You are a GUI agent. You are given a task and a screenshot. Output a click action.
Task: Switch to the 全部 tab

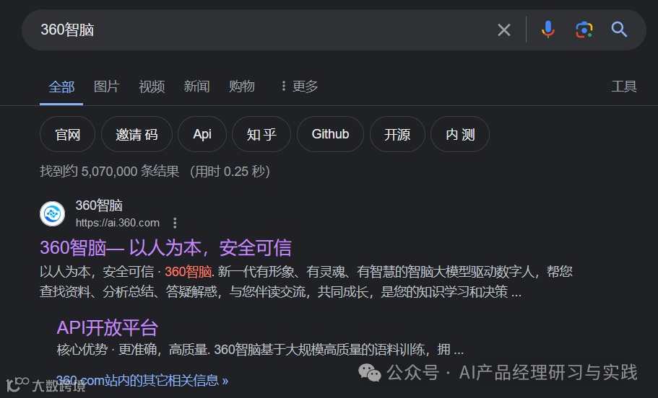[61, 87]
